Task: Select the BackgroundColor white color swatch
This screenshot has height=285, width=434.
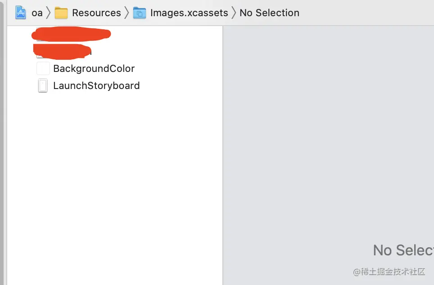Action: point(43,68)
